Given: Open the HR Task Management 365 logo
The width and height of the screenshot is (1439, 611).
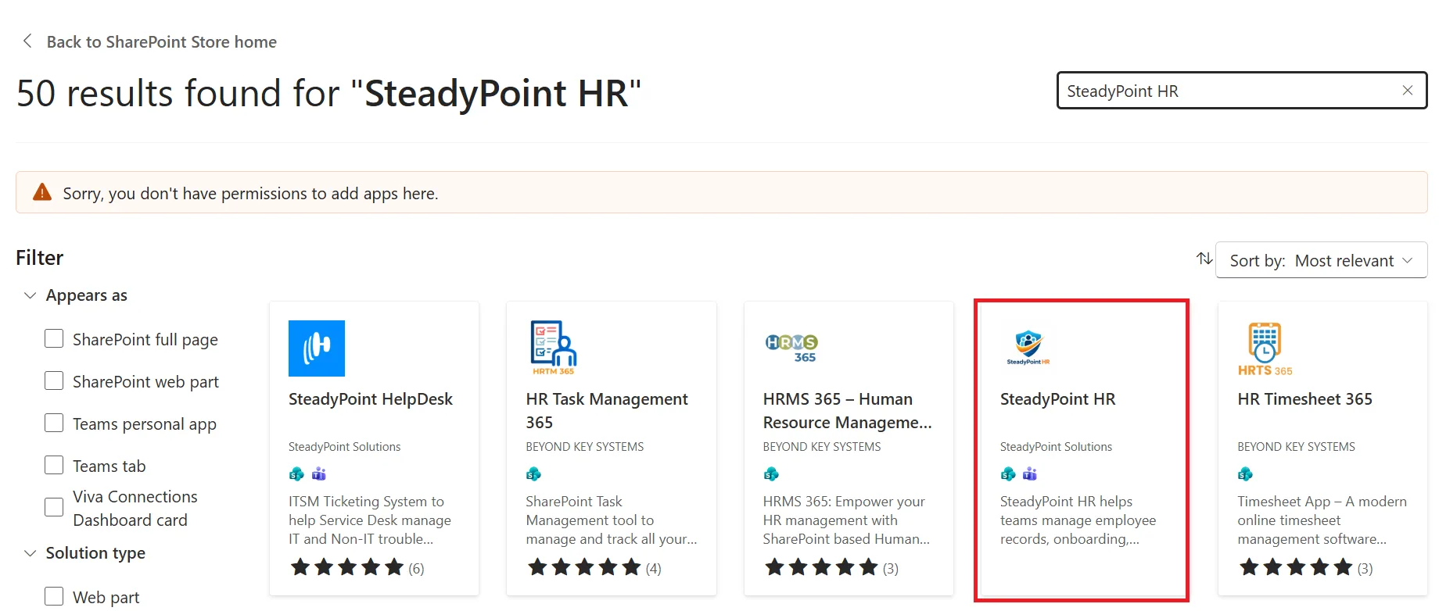Looking at the screenshot, I should (554, 348).
